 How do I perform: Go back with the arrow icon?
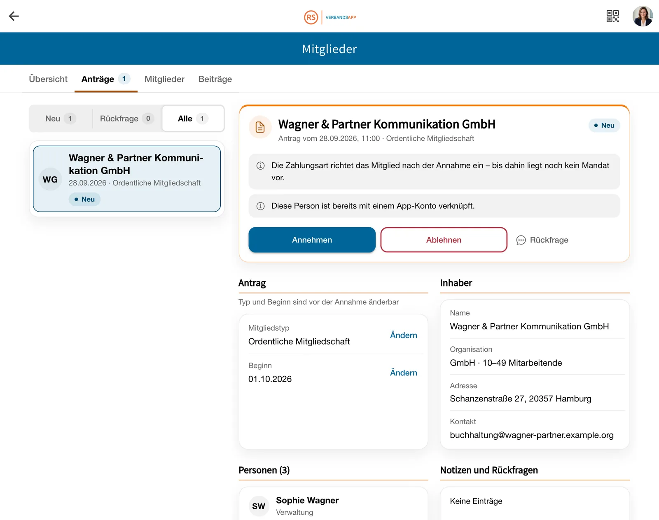pyautogui.click(x=14, y=16)
